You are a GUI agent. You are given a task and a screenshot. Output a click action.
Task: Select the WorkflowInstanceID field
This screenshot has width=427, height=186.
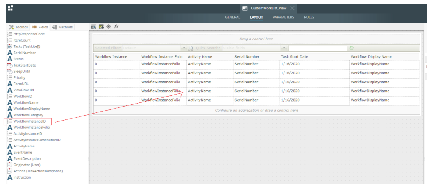click(x=29, y=121)
